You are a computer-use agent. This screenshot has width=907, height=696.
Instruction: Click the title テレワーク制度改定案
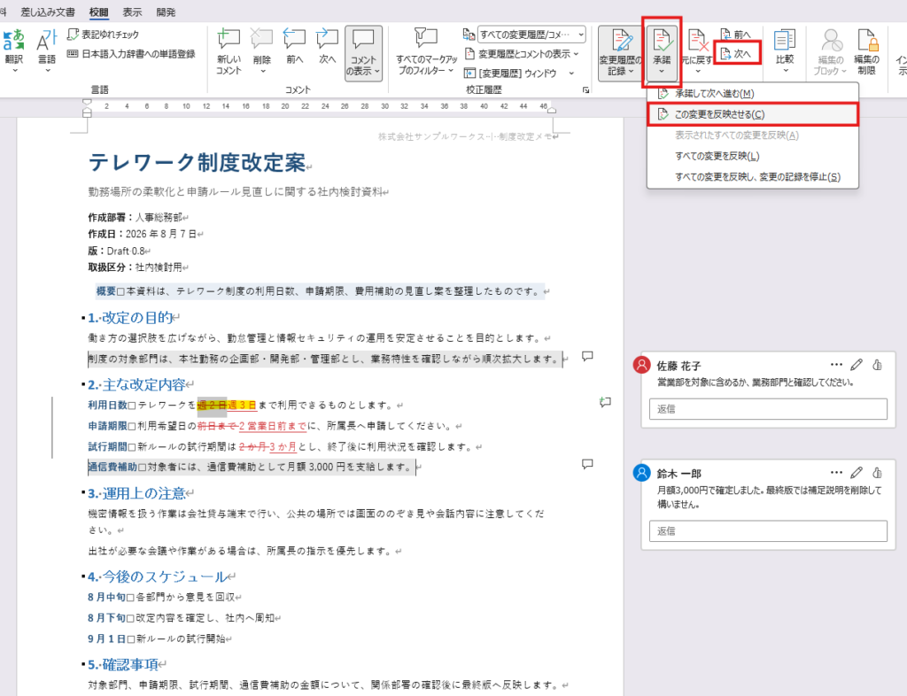point(197,162)
